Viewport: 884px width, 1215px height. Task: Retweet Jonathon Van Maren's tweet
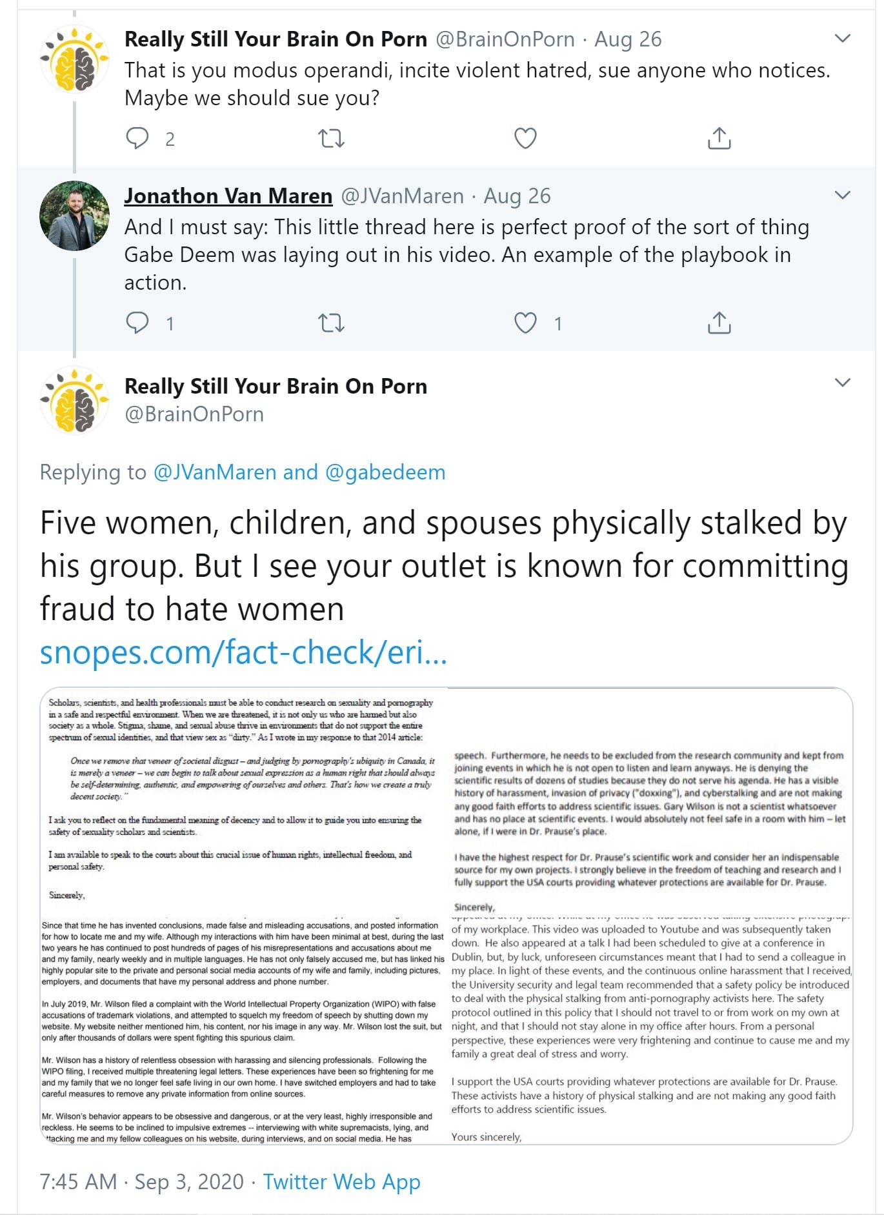[x=332, y=323]
